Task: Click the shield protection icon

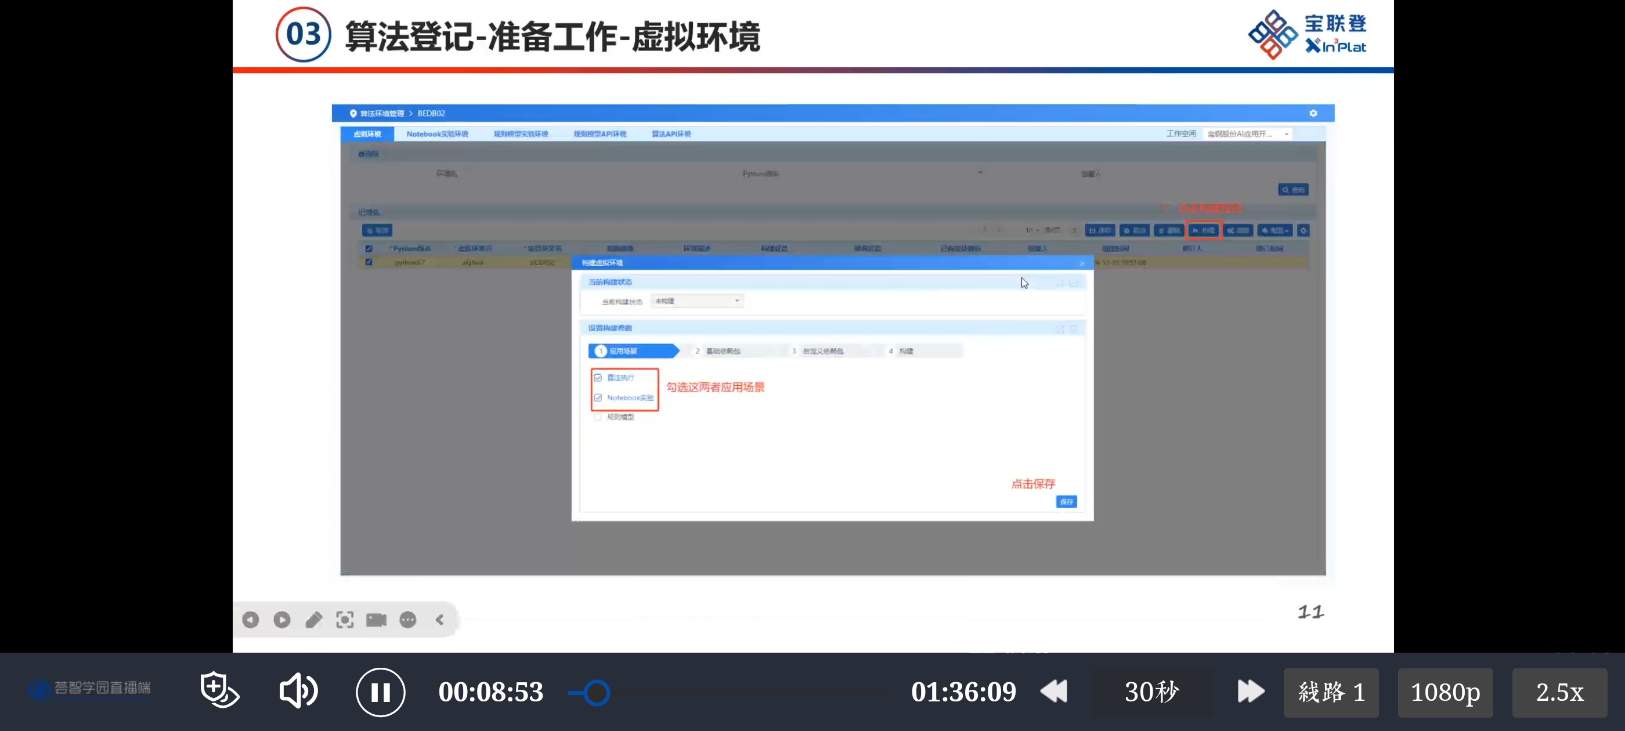Action: tap(219, 689)
